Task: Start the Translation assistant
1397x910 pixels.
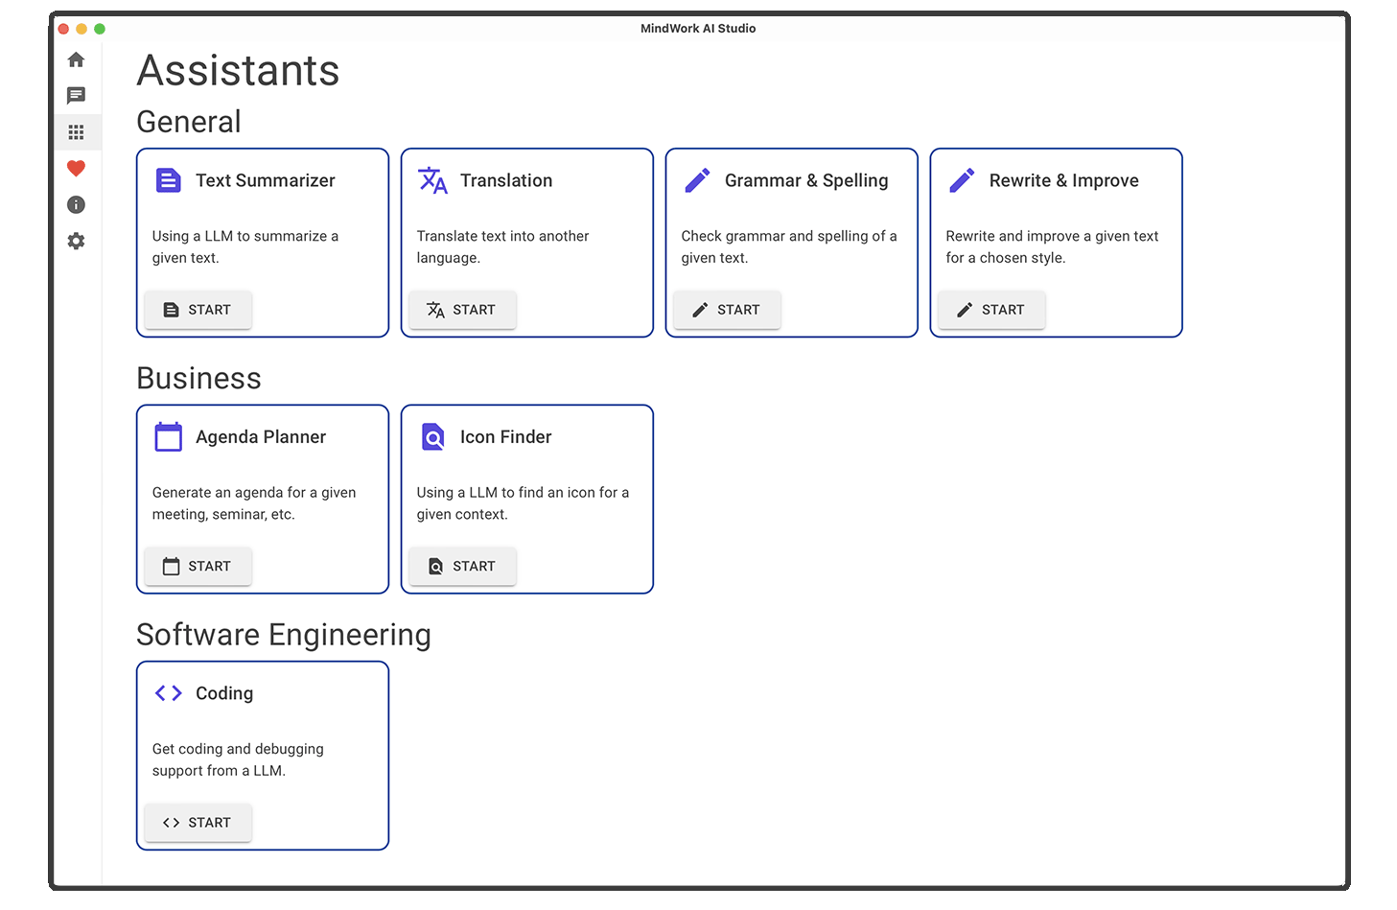Action: tap(462, 310)
